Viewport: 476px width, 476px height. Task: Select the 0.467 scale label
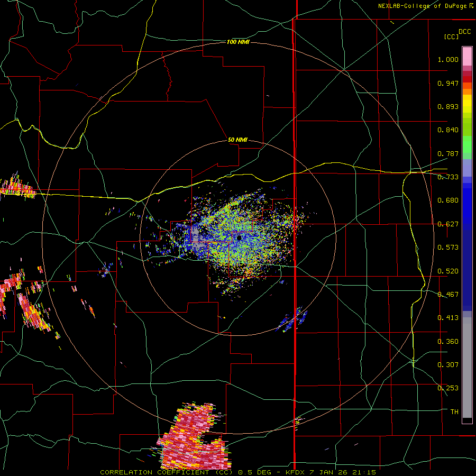point(448,295)
